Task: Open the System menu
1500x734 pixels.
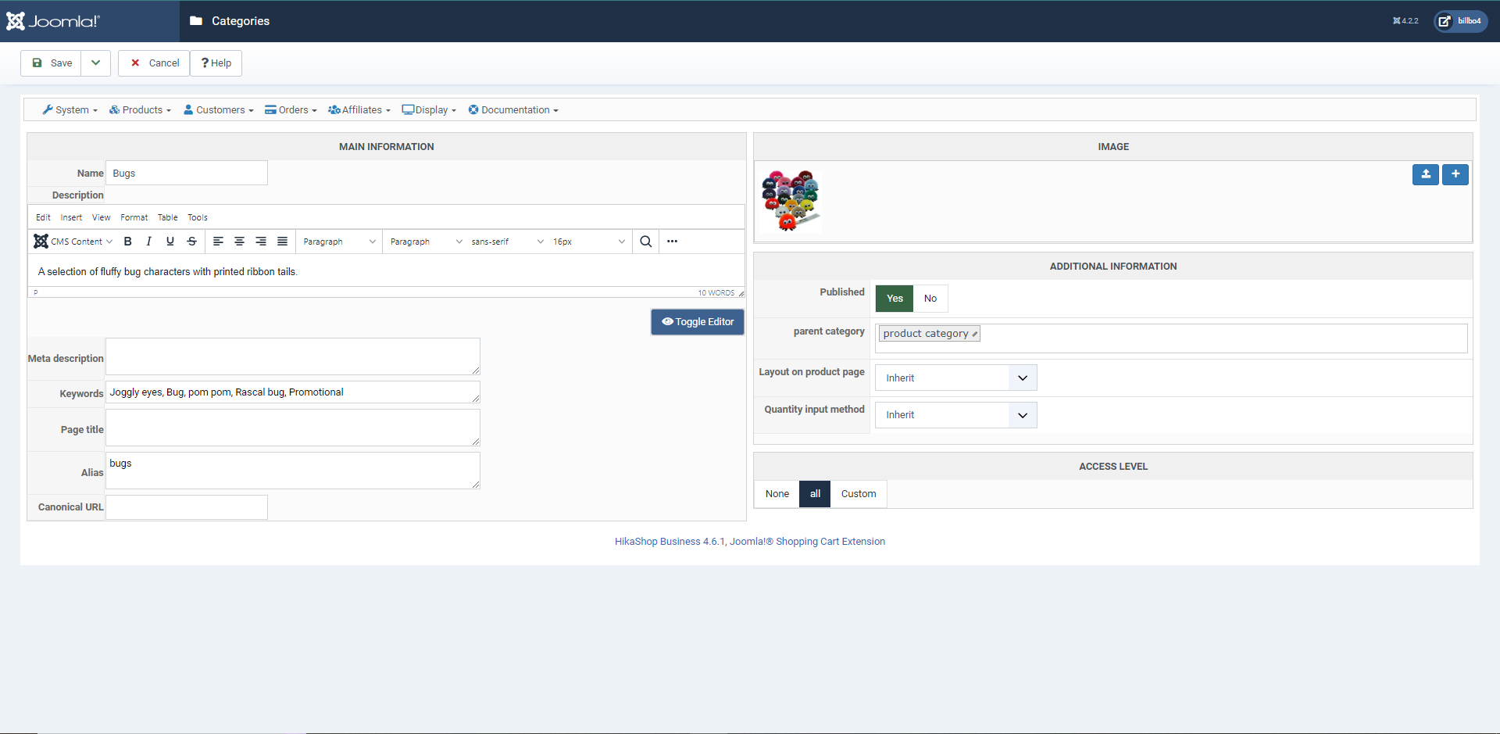Action: tap(70, 110)
